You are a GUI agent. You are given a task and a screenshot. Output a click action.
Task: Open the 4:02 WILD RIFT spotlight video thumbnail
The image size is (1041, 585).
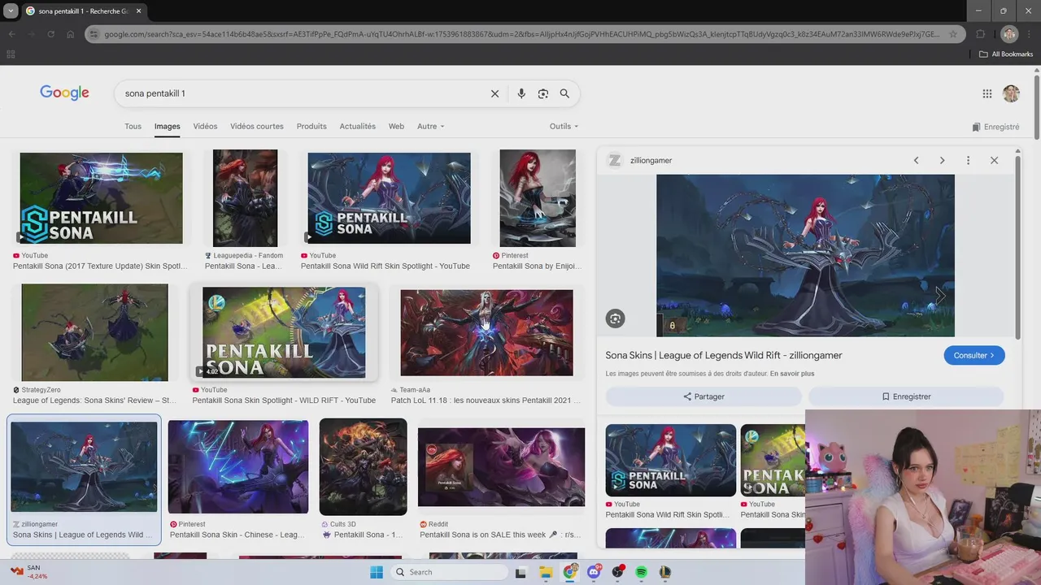click(284, 332)
